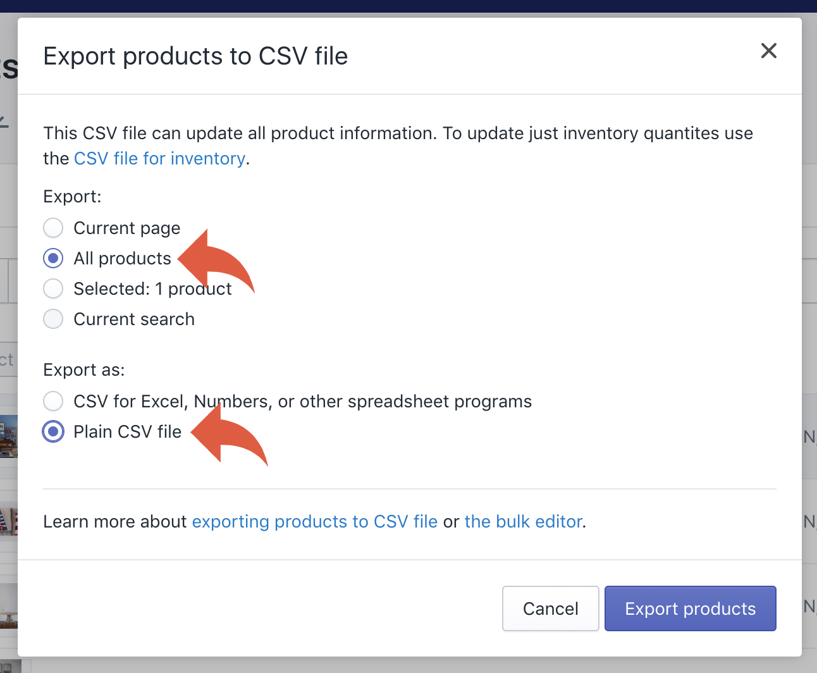Viewport: 817px width, 673px height.
Task: Choose the Selected: 1 product radio button
Action: pyautogui.click(x=53, y=288)
